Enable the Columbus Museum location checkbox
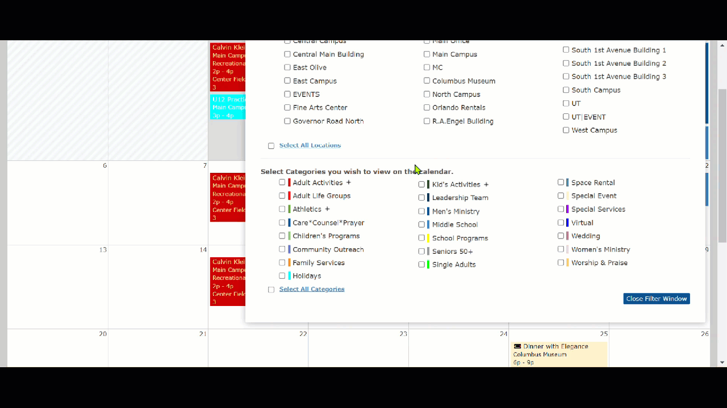This screenshot has width=727, height=408. point(427,80)
